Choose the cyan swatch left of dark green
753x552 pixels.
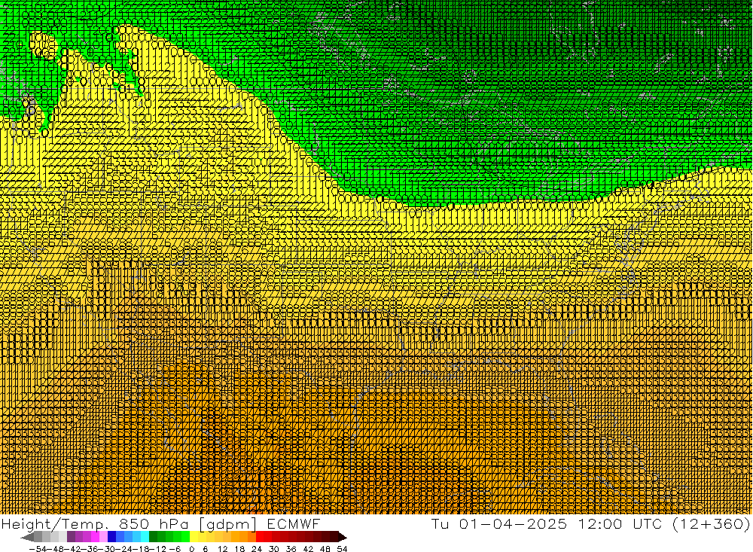[x=145, y=537]
